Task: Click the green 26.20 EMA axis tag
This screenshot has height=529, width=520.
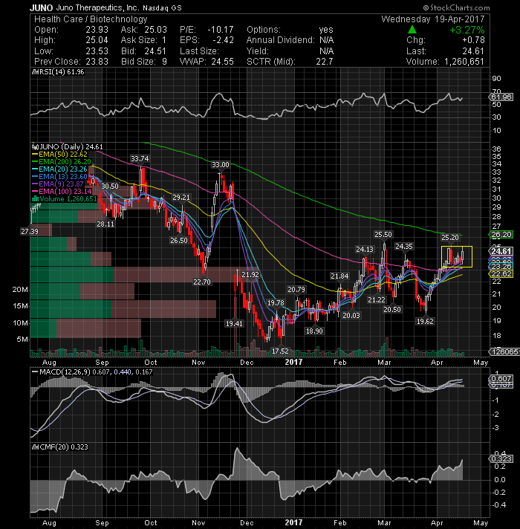Action: pos(501,235)
